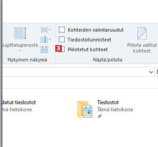
Task: Enable the Kohteiden valintaruudut checkbox
Action: [62, 30]
